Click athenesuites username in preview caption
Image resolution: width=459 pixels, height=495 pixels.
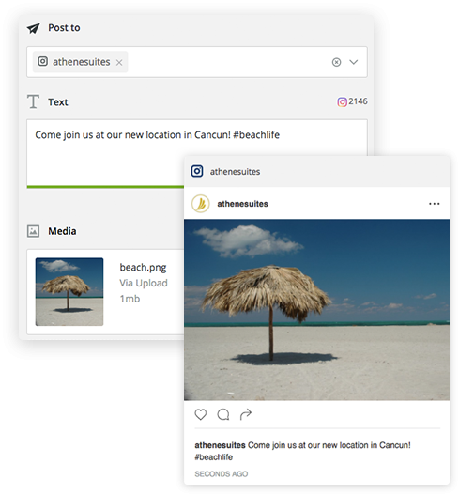[x=220, y=445]
